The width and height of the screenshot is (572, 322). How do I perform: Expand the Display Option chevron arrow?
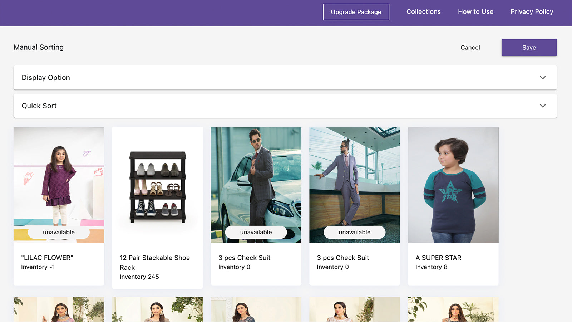[x=543, y=78]
